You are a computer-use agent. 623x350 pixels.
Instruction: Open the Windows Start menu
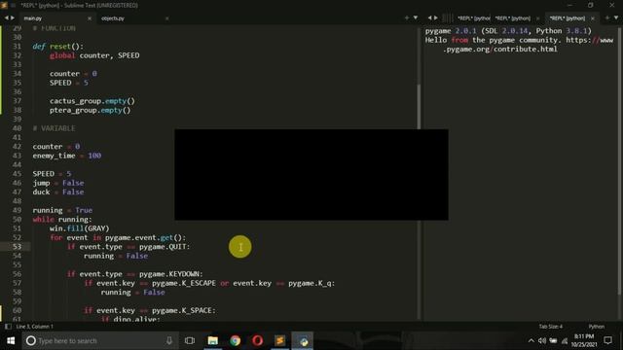pyautogui.click(x=11, y=340)
